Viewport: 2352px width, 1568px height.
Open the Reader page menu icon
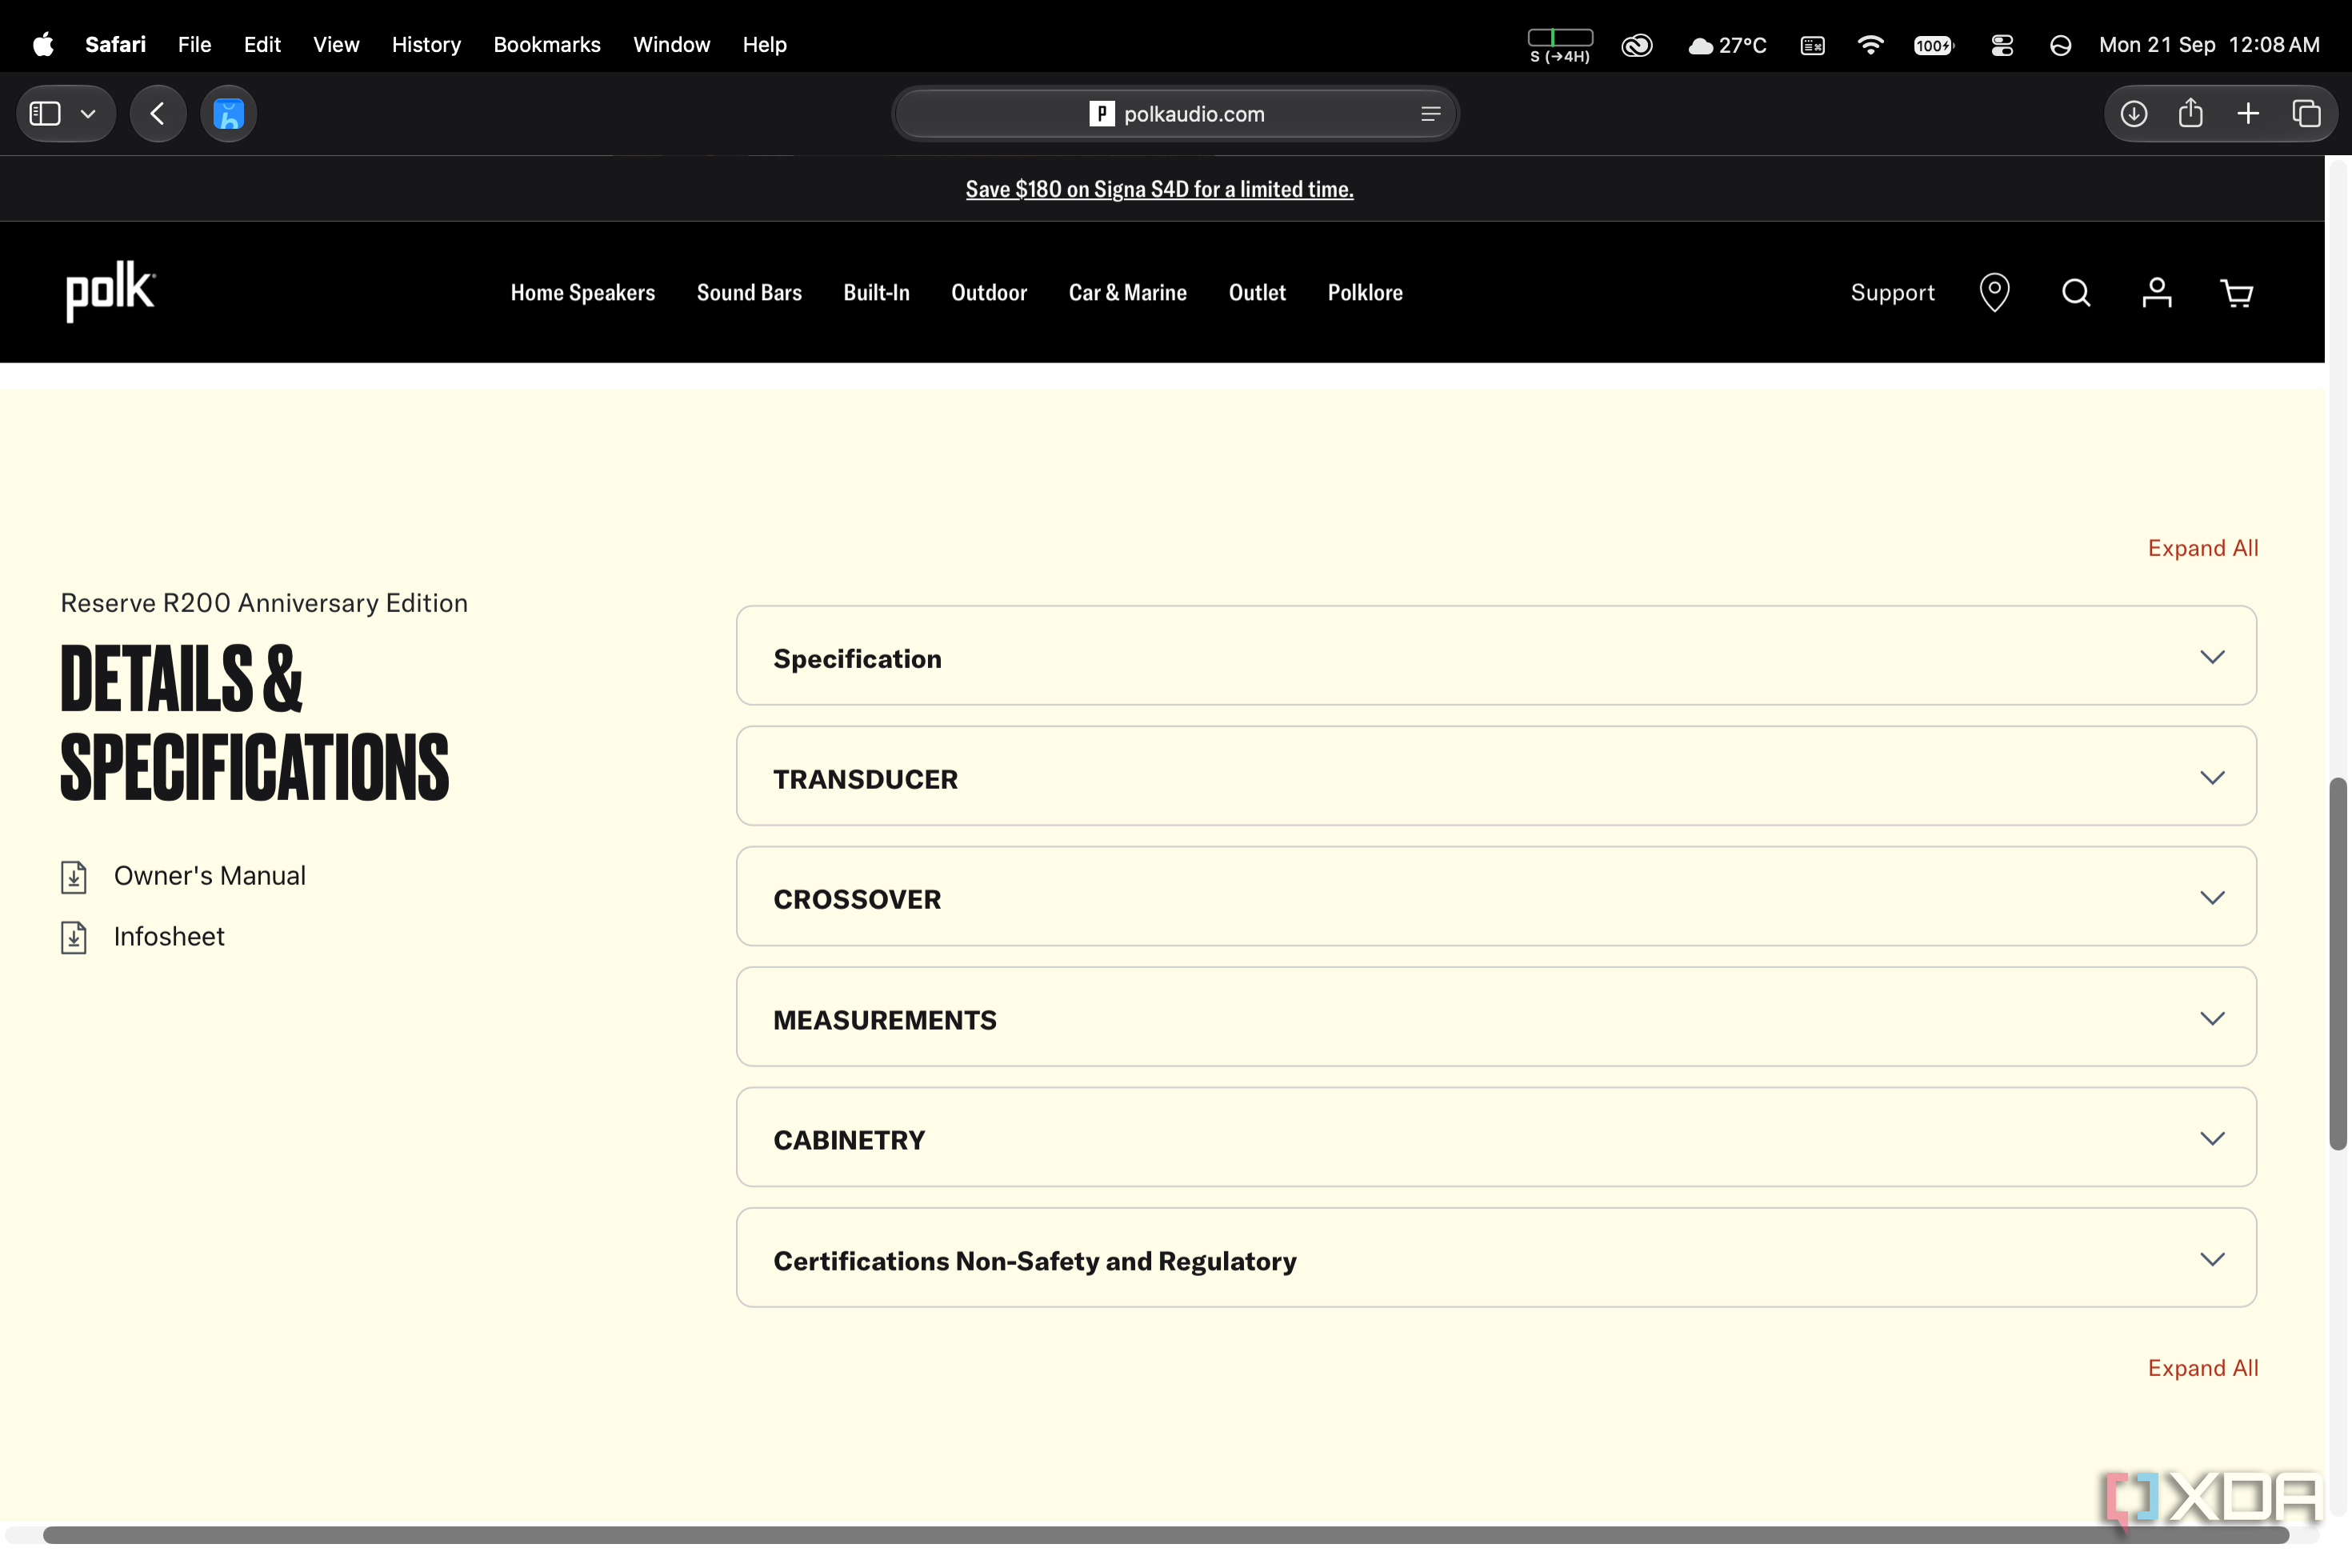(x=1431, y=114)
